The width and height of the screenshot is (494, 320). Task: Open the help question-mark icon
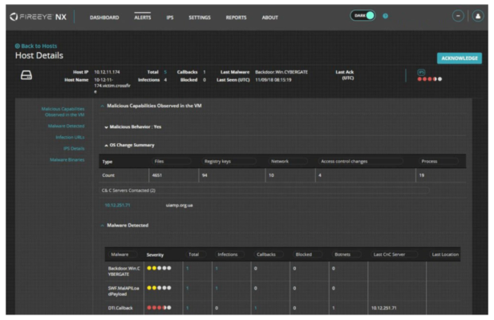(x=385, y=16)
